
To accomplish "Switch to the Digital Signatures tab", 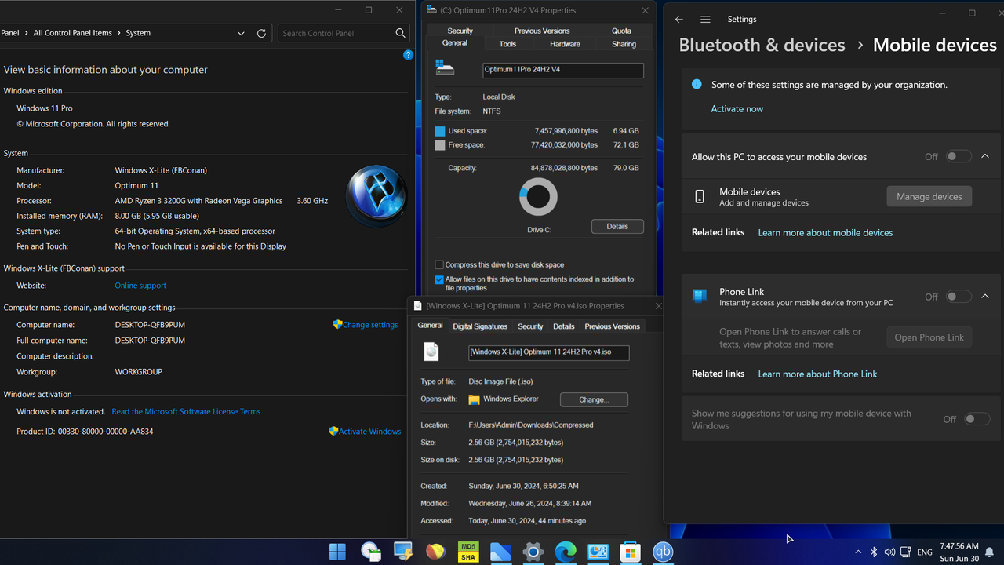I will pos(479,326).
